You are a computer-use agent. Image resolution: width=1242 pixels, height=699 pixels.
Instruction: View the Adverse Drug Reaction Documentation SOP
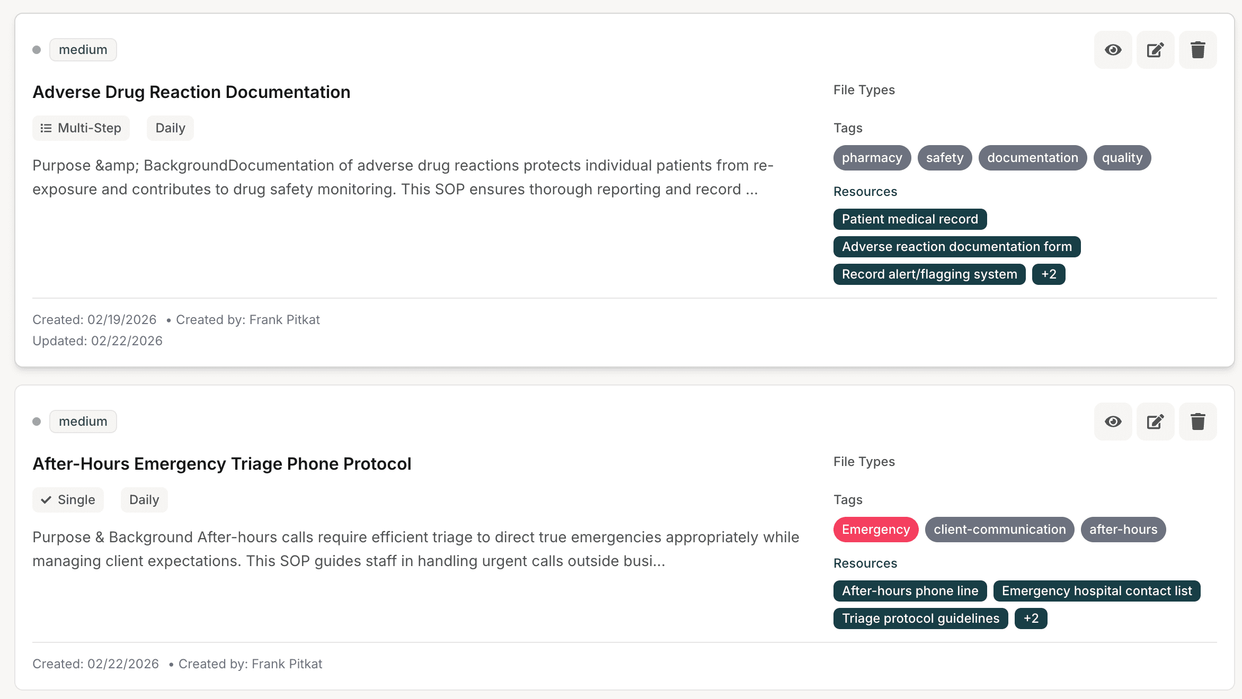click(x=1113, y=50)
